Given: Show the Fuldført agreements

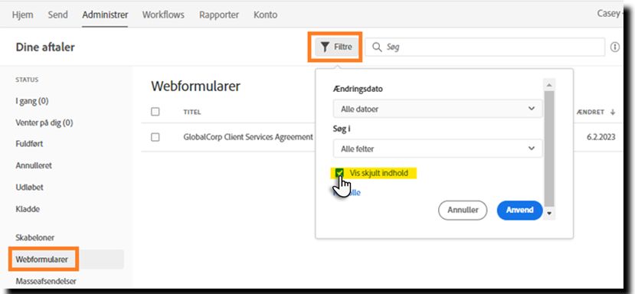Looking at the screenshot, I should point(29,144).
